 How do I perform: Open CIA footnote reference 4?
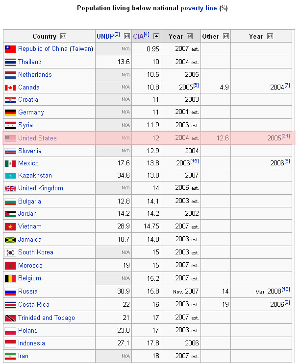click(147, 35)
